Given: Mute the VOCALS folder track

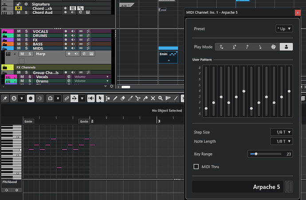Looking at the screenshot, I should coord(19,32).
